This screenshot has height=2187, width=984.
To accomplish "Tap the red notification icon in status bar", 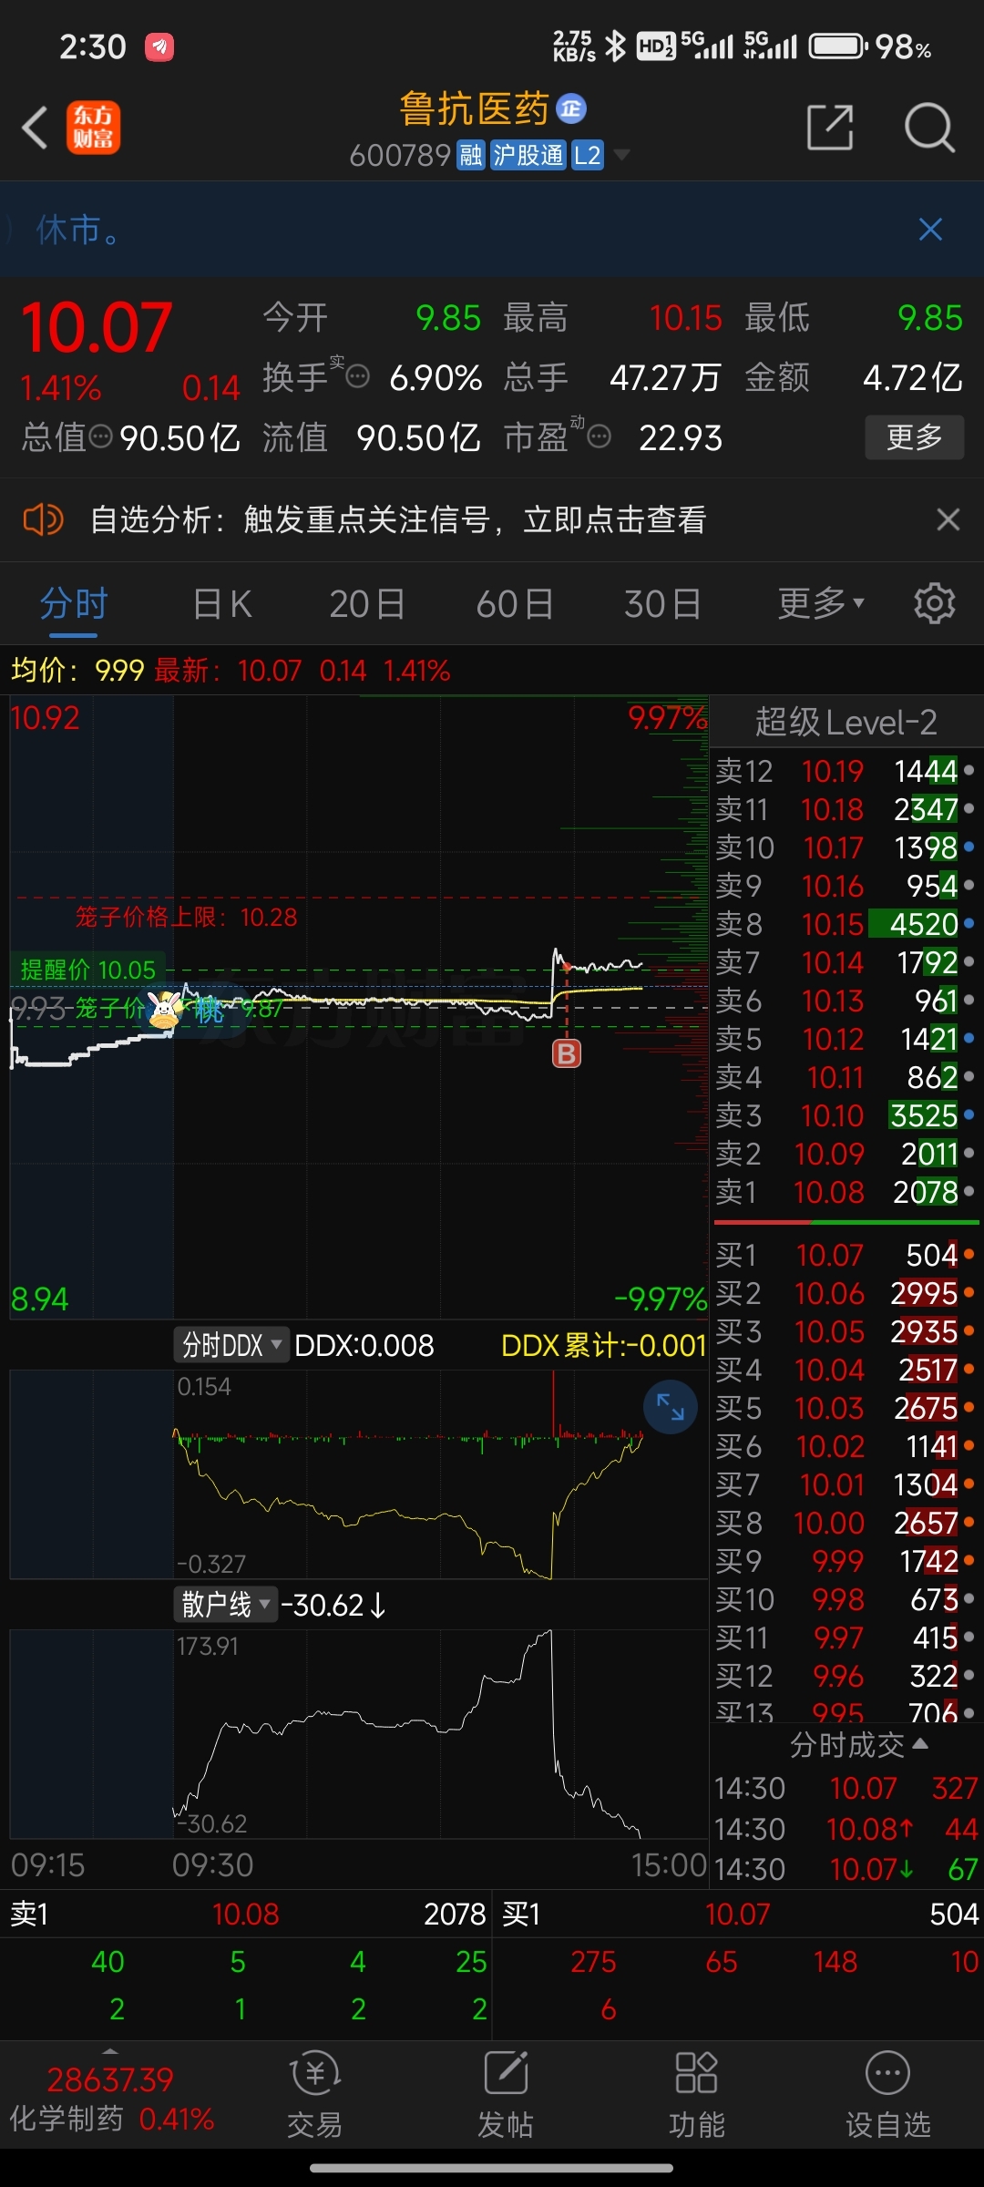I will click(x=159, y=46).
